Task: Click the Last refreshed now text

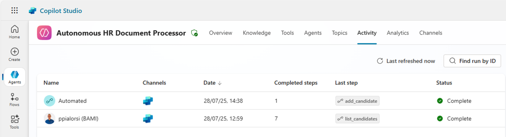Action: (x=411, y=61)
